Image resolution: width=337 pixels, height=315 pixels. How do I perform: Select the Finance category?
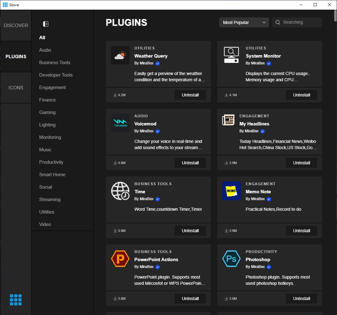(48, 100)
